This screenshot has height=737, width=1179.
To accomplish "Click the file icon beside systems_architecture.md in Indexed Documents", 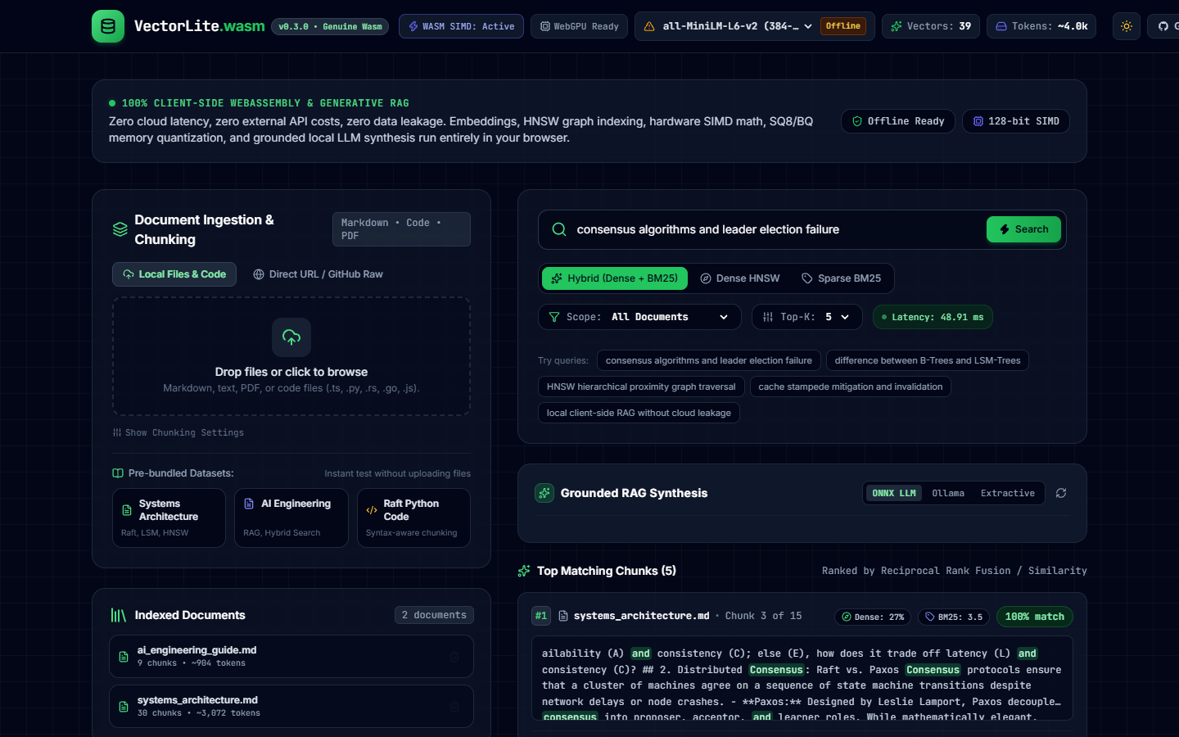I will click(124, 707).
